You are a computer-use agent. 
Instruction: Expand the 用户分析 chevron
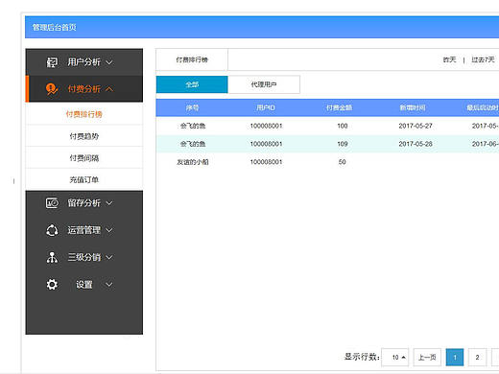pos(109,62)
